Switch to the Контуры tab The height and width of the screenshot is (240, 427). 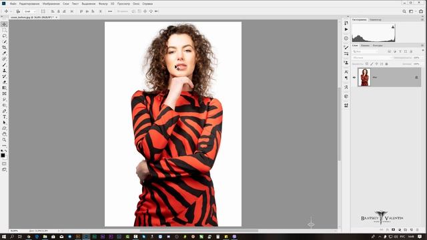[378, 45]
